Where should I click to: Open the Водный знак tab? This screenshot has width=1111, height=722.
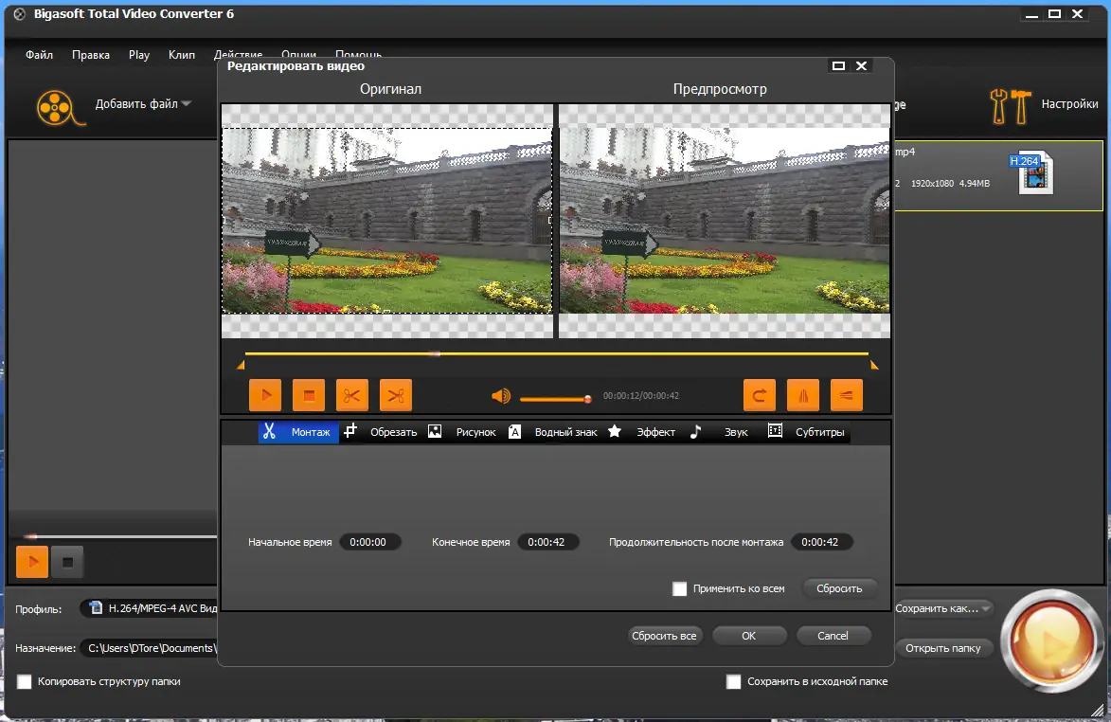pos(553,431)
